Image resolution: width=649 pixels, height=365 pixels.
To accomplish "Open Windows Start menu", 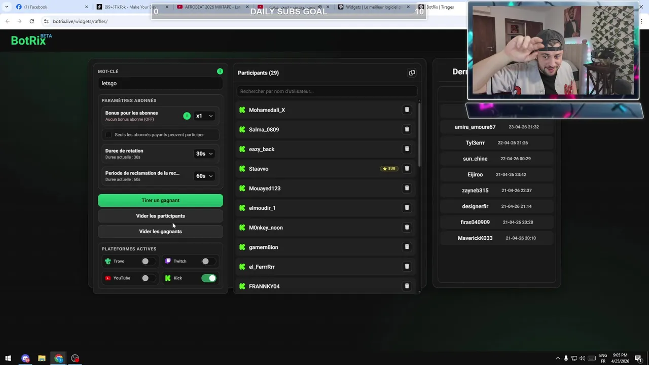I will (8, 358).
